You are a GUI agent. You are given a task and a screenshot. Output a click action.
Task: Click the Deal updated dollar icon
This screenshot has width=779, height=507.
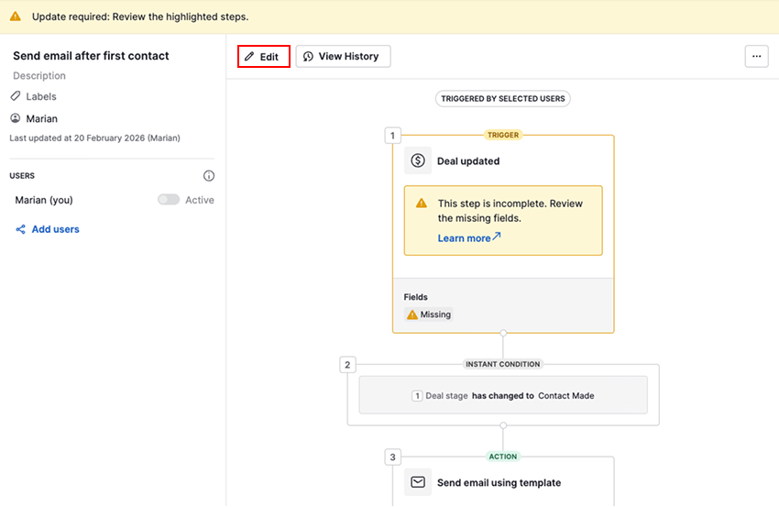click(x=418, y=160)
